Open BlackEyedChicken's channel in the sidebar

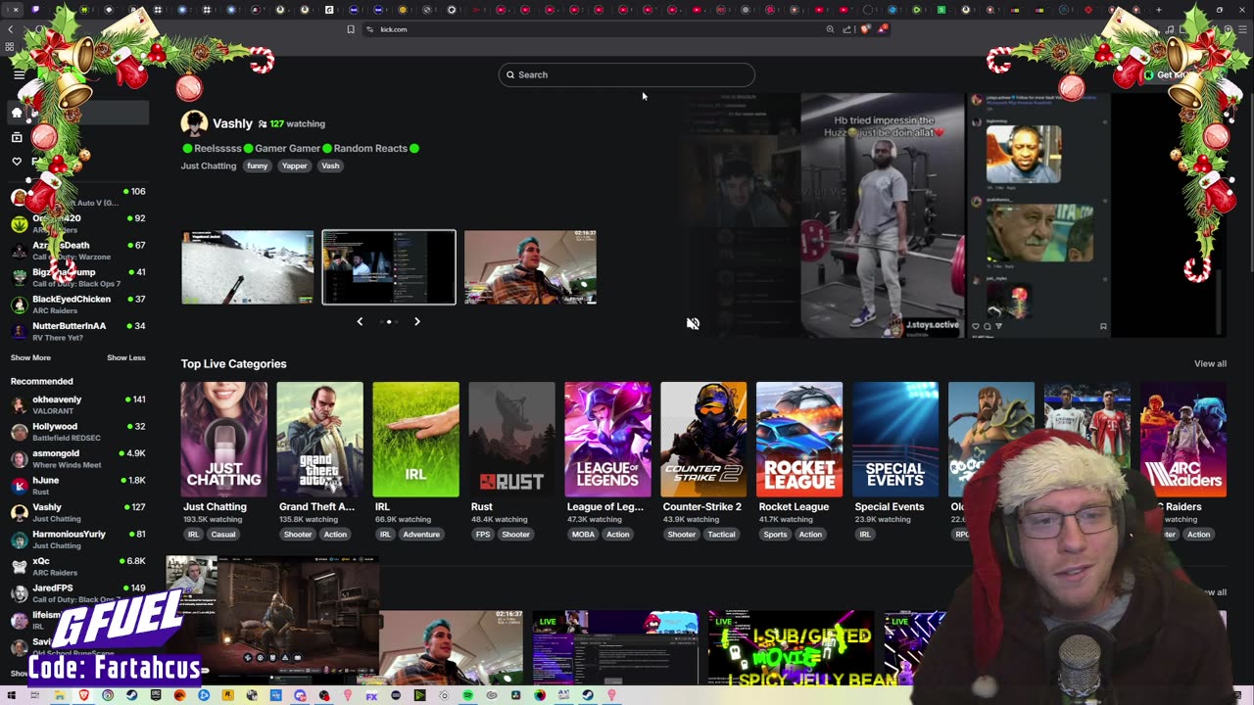77,304
